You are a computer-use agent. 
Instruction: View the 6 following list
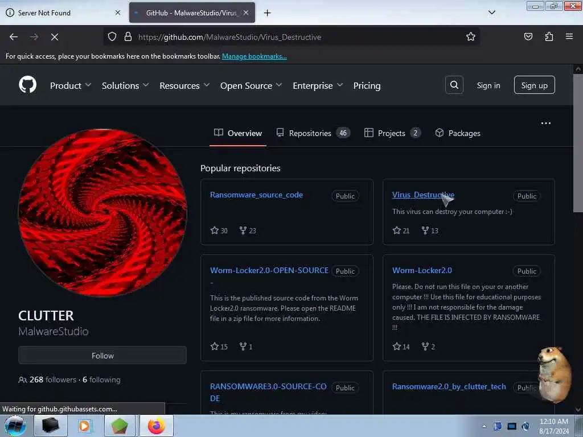click(x=101, y=380)
